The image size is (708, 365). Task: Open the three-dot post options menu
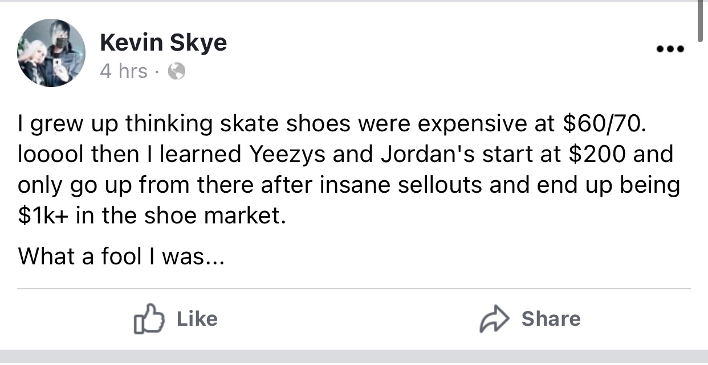[x=670, y=49]
